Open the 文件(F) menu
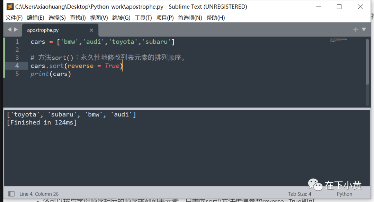 coord(14,18)
